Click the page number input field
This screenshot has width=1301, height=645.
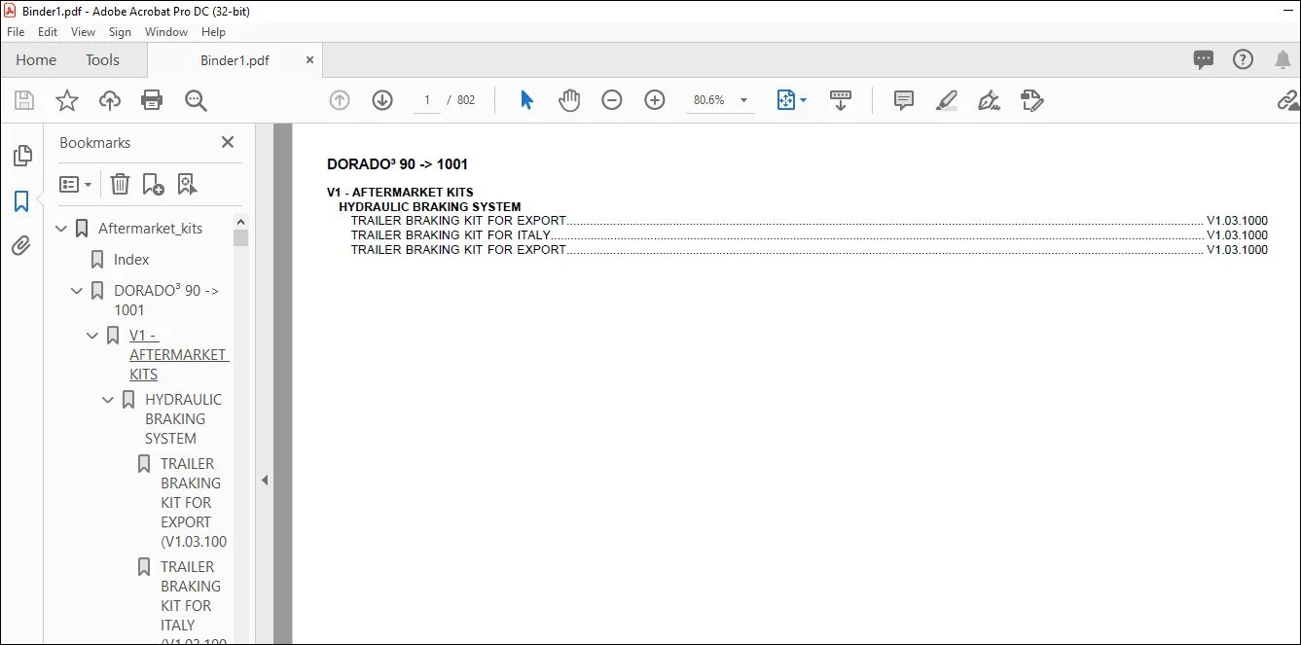click(x=426, y=100)
